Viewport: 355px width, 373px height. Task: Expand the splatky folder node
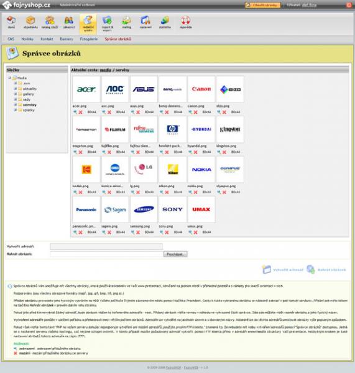coord(15,110)
